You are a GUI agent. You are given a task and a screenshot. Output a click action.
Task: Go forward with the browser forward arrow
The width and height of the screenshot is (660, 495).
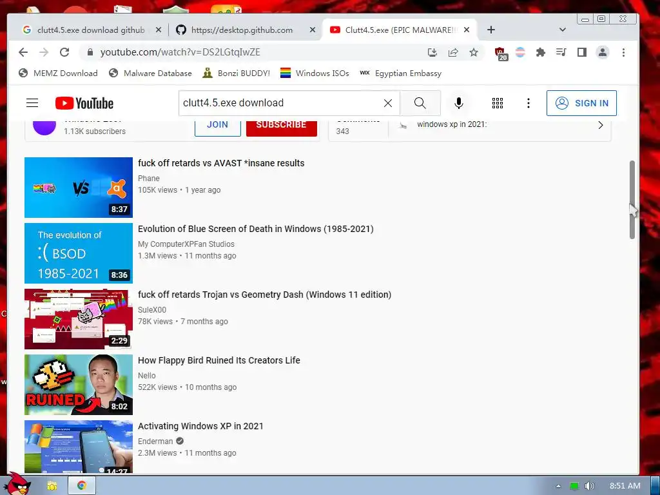point(44,52)
